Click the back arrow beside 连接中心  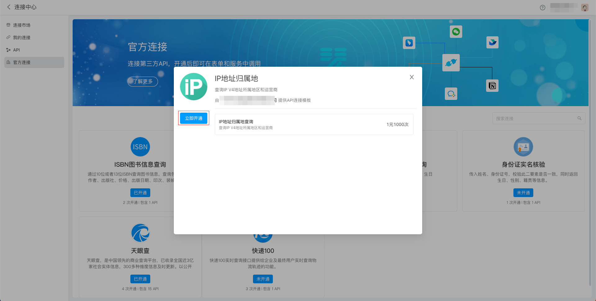(x=8, y=7)
